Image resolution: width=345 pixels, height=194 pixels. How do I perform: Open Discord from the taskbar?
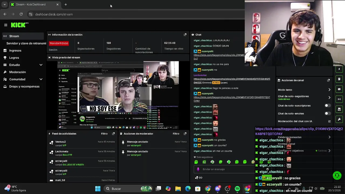pos(218,189)
